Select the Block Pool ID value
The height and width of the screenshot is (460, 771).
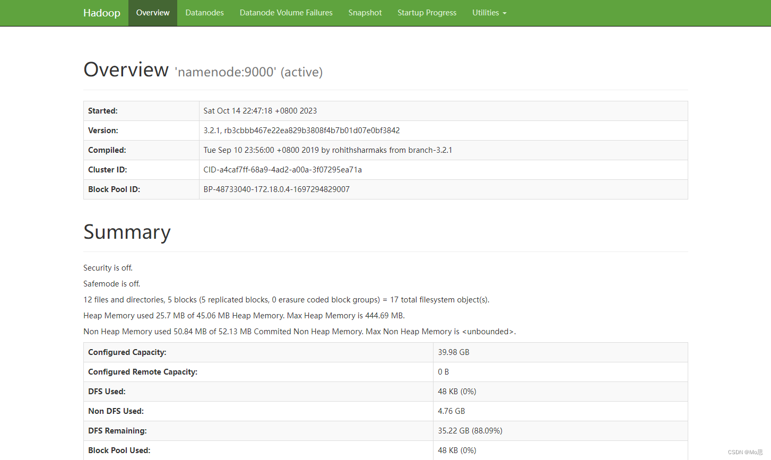coord(276,189)
